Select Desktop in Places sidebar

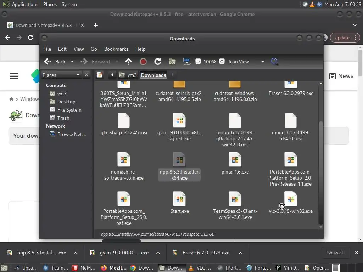[x=63, y=102]
